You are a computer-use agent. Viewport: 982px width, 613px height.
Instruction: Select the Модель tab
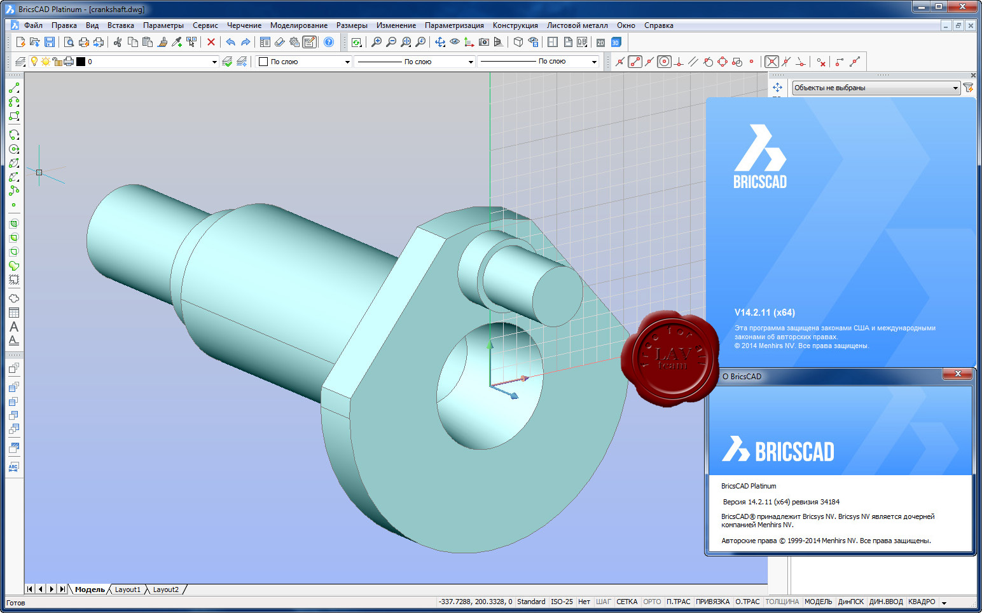pos(89,589)
